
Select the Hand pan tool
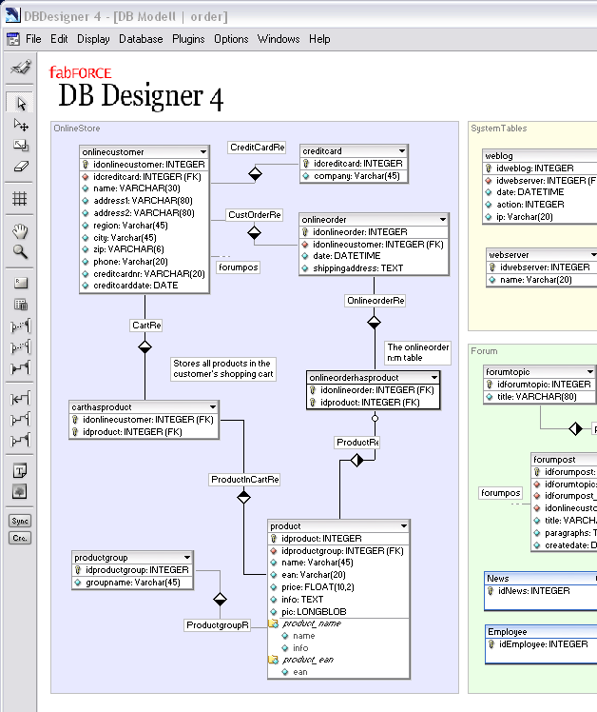click(x=20, y=230)
